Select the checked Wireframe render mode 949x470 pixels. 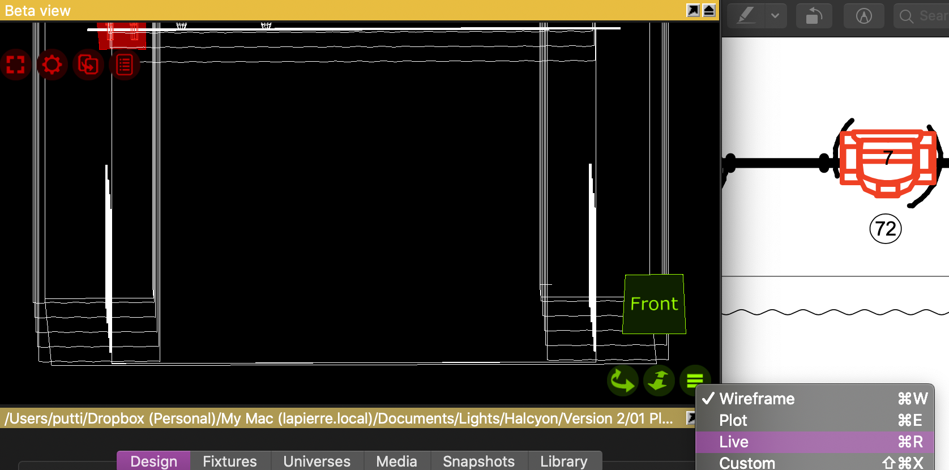tap(756, 399)
